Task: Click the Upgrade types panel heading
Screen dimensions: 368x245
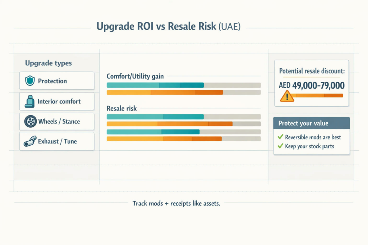Action: tap(49, 63)
